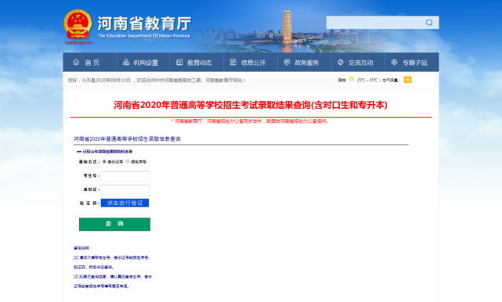Click the national emblem logo
Screen dimensions: 502x302
pos(78,25)
